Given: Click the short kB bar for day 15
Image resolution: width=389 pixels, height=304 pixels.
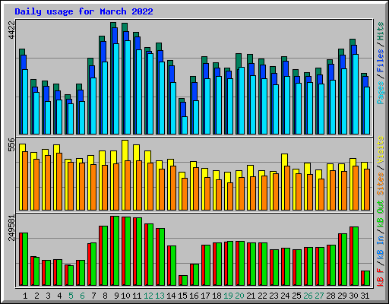Looking at the screenshot, I should pyautogui.click(x=183, y=280).
